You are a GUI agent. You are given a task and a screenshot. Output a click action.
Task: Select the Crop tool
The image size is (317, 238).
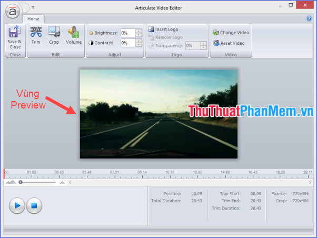(54, 35)
